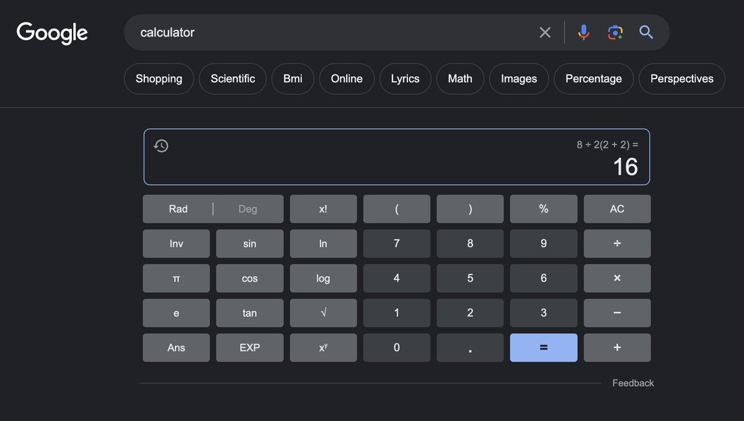Click the EXP exponent key

pyautogui.click(x=250, y=348)
